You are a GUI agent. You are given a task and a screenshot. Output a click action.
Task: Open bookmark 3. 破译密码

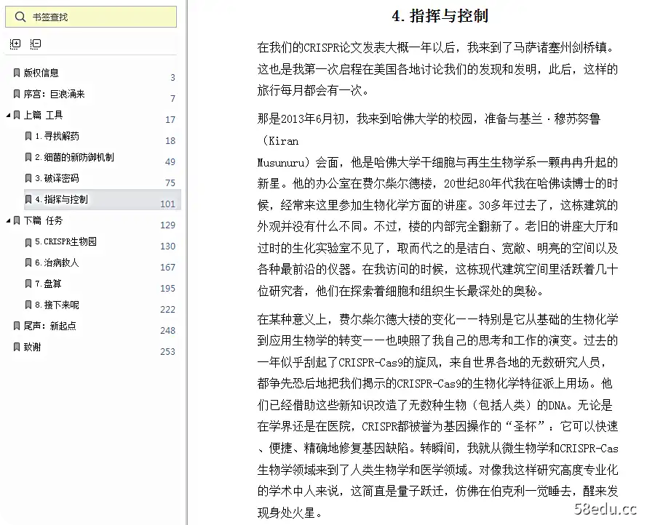tap(57, 178)
